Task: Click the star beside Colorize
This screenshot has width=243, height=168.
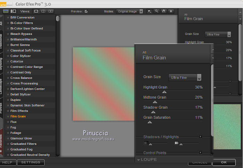Action: point(8,61)
